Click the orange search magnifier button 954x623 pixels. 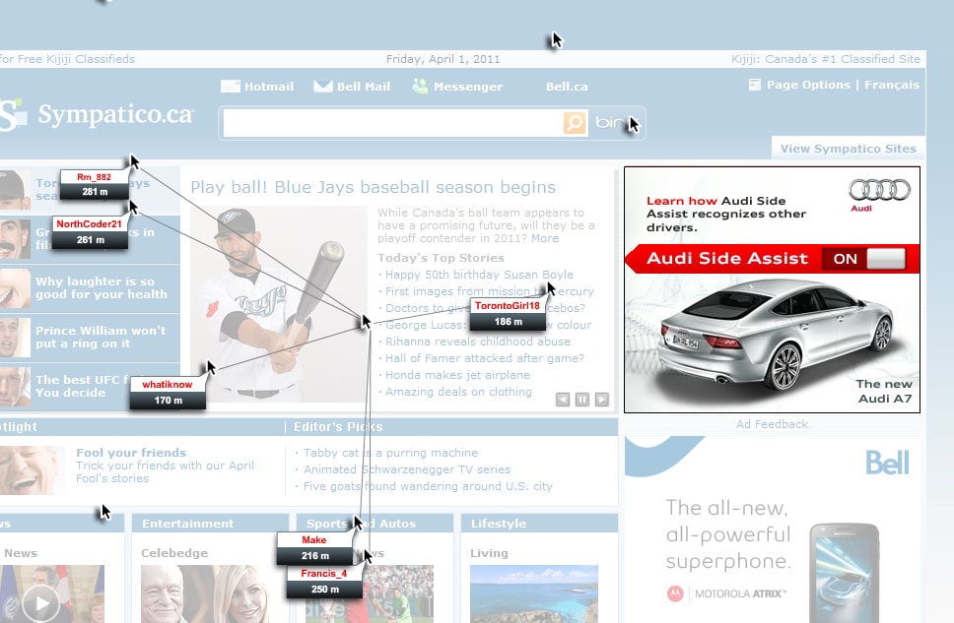click(x=575, y=123)
